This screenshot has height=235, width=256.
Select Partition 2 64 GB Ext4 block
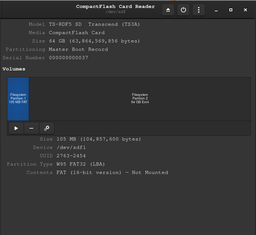tap(140, 99)
